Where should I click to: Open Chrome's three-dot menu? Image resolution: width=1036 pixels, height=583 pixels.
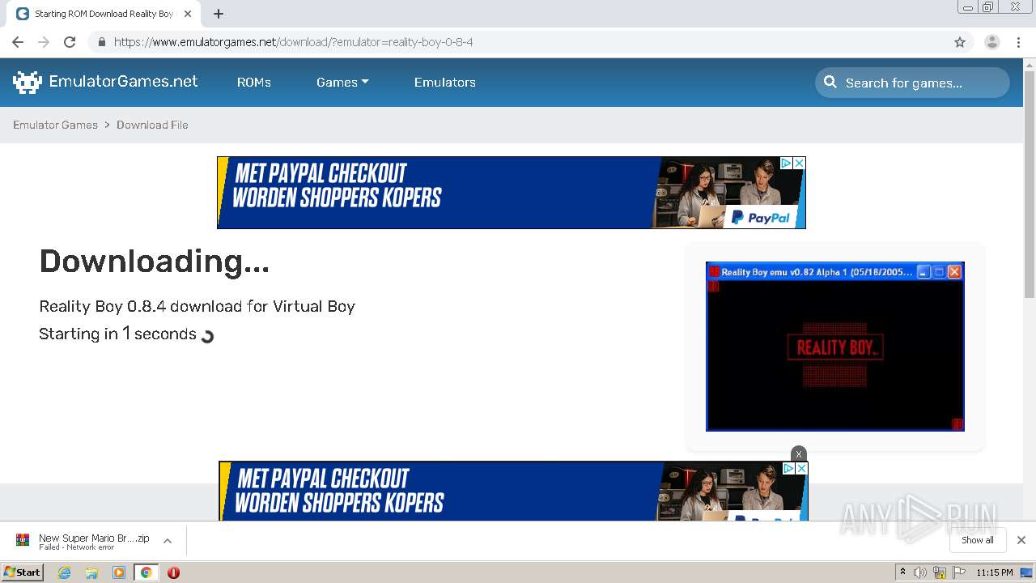1019,42
